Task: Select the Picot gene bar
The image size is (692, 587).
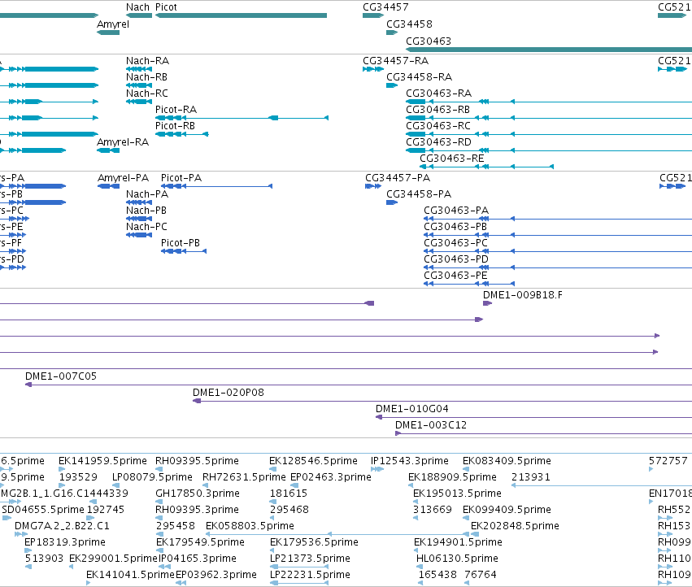Action: point(241,15)
